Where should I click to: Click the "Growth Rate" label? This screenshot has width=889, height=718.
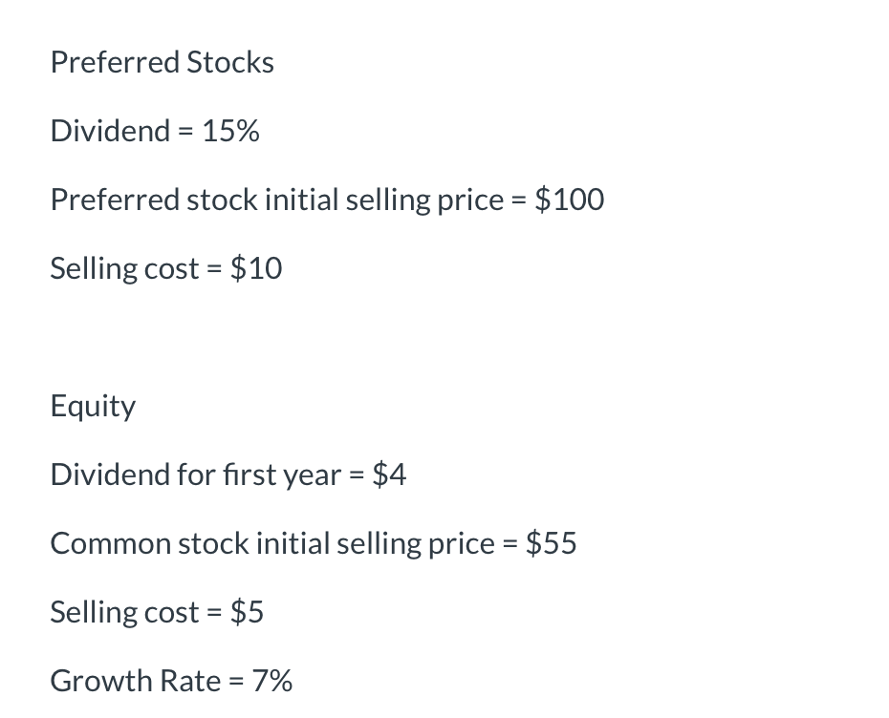coord(135,682)
